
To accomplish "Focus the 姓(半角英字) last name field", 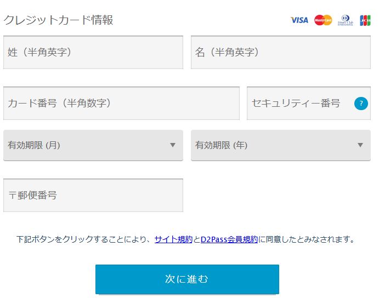I will click(x=93, y=53).
